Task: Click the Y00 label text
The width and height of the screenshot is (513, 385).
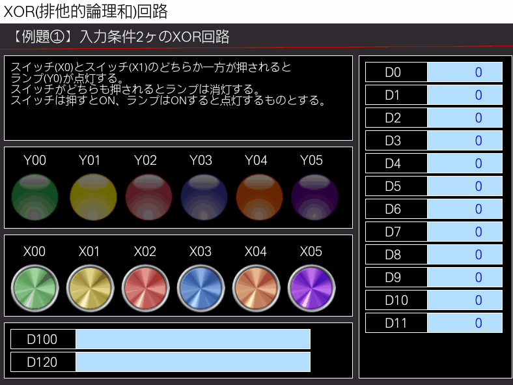Action: 35,160
